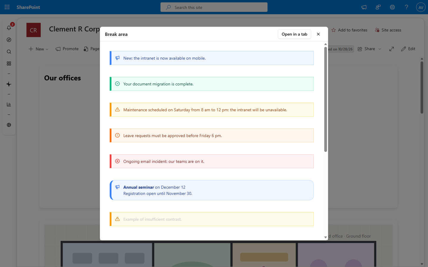Click the sparkle star icon in sidebar
Viewport: 428px width, 267px height.
[x=9, y=84]
